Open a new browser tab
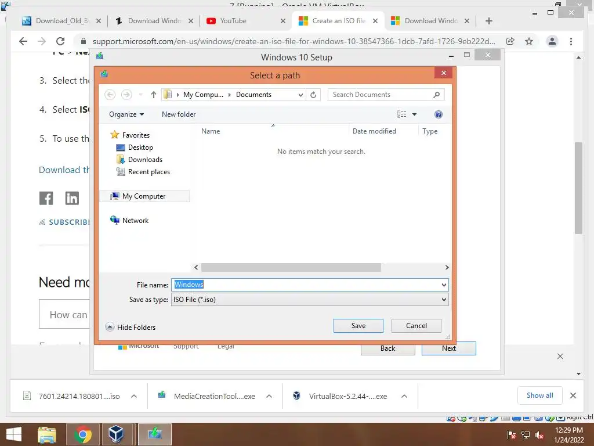 pyautogui.click(x=488, y=21)
